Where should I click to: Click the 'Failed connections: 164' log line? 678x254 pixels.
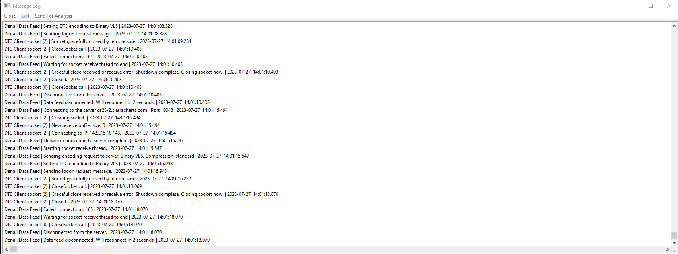tap(76, 57)
